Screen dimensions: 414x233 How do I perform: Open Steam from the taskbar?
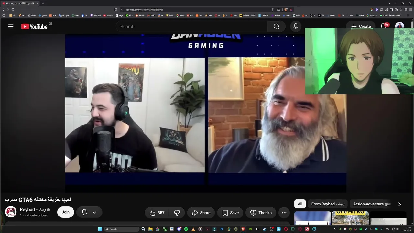pos(264,229)
